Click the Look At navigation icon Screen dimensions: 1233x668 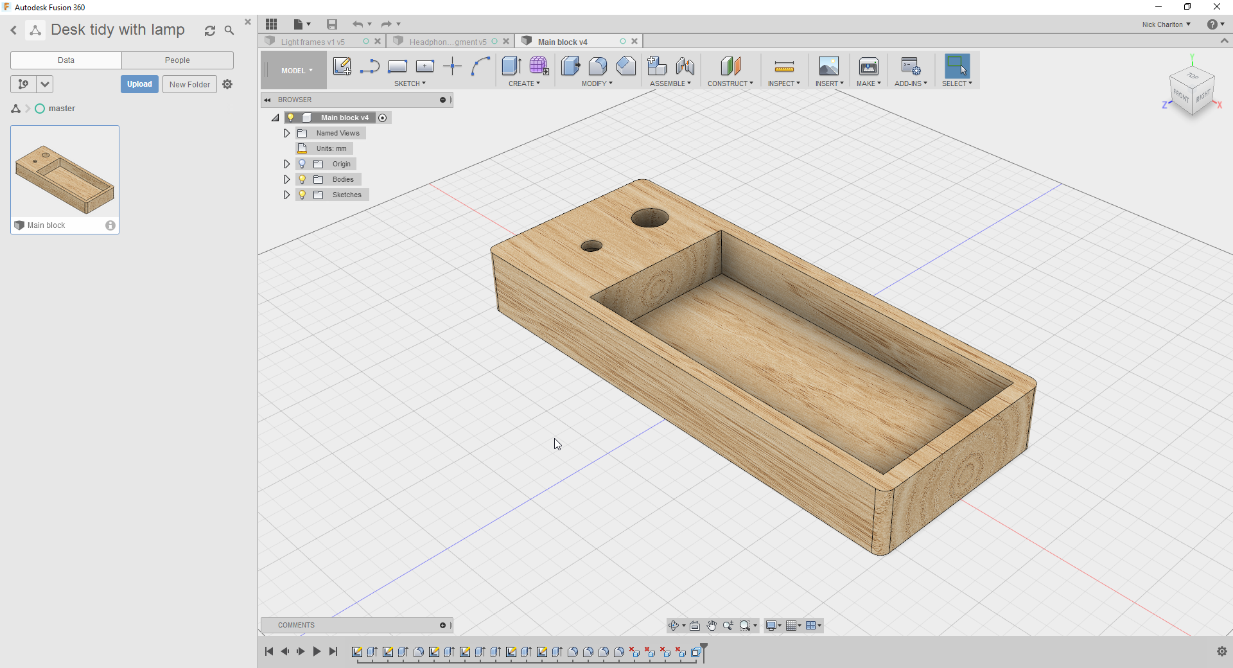(x=695, y=626)
